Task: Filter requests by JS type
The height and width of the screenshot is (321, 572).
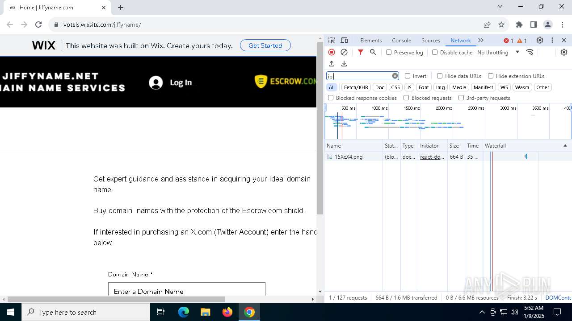Action: [409, 87]
